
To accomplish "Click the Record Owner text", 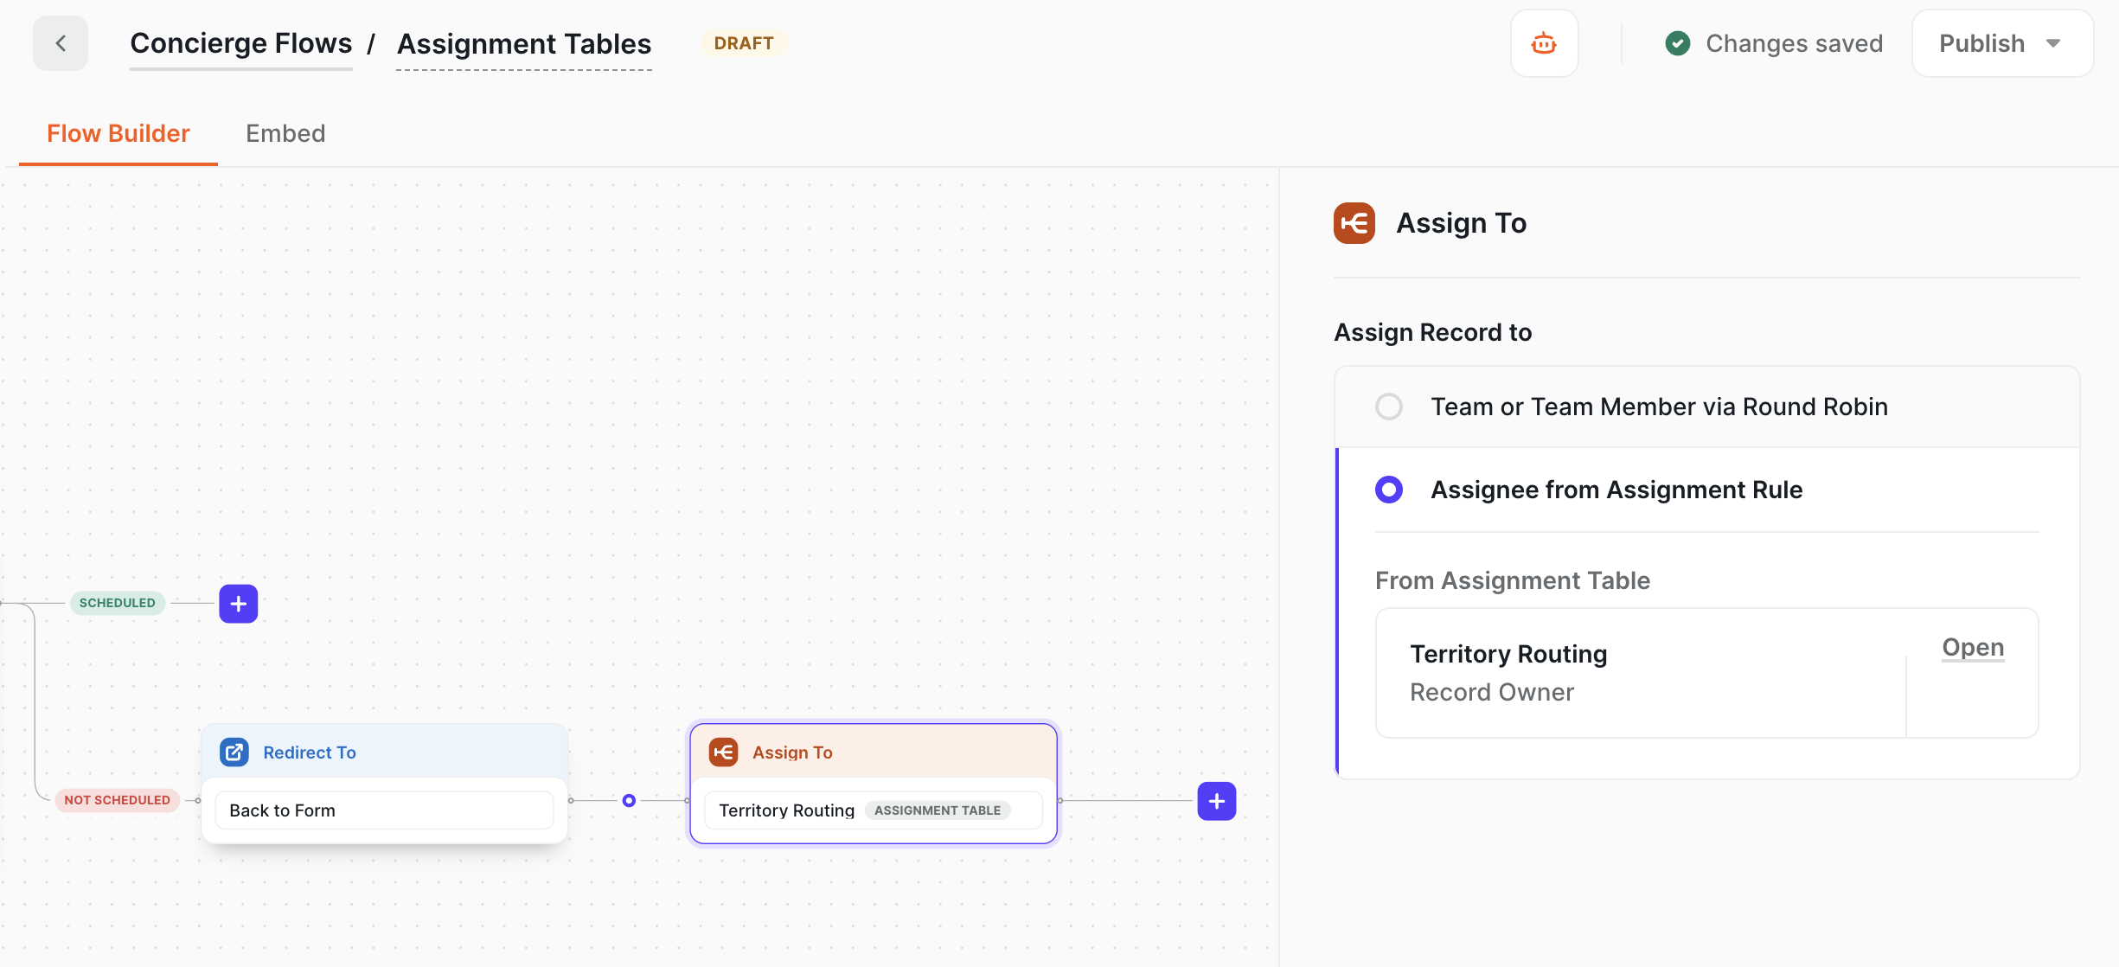I will tap(1492, 692).
